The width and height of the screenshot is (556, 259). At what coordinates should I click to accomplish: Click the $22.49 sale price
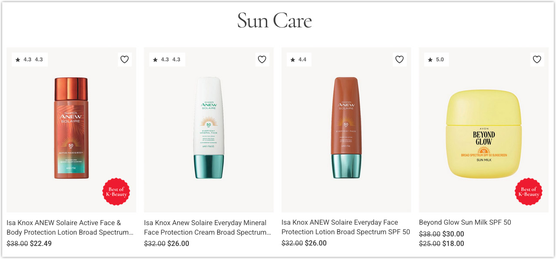40,243
